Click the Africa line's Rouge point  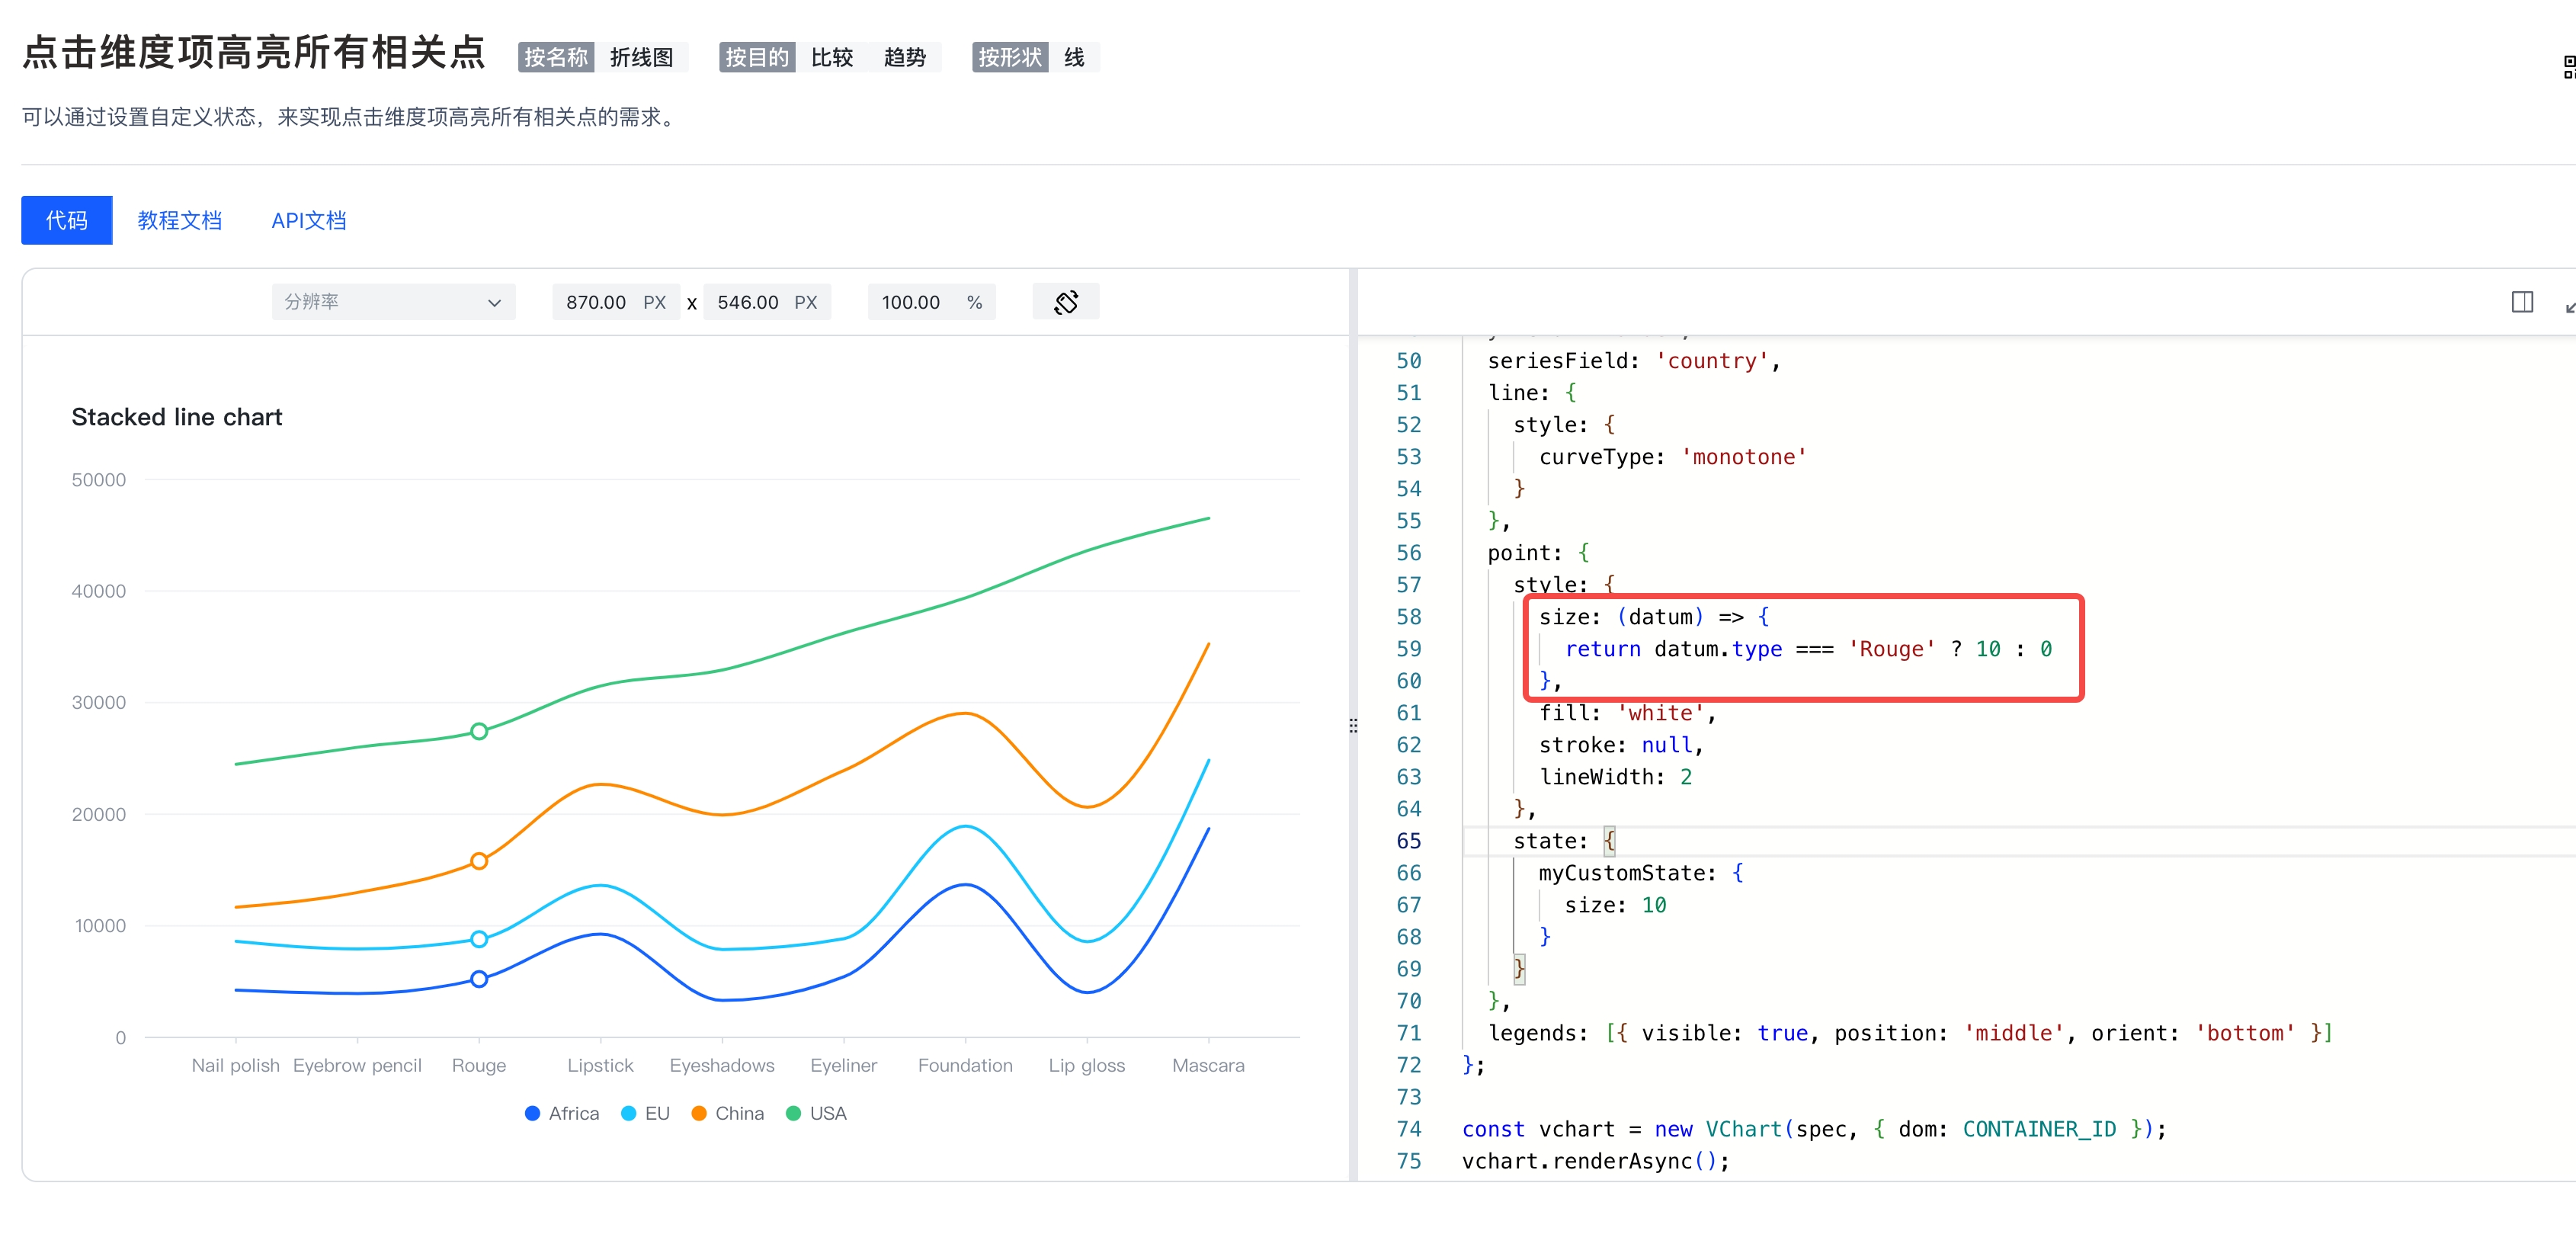point(479,979)
